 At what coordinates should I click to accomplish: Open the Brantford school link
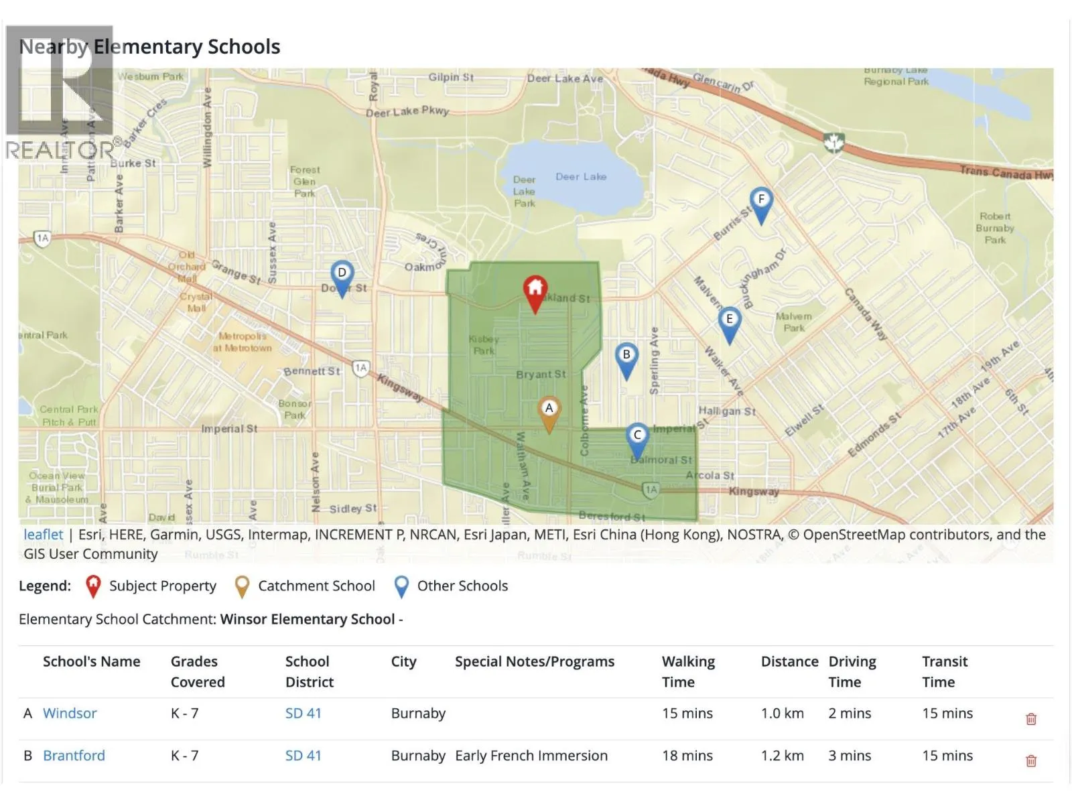click(74, 756)
